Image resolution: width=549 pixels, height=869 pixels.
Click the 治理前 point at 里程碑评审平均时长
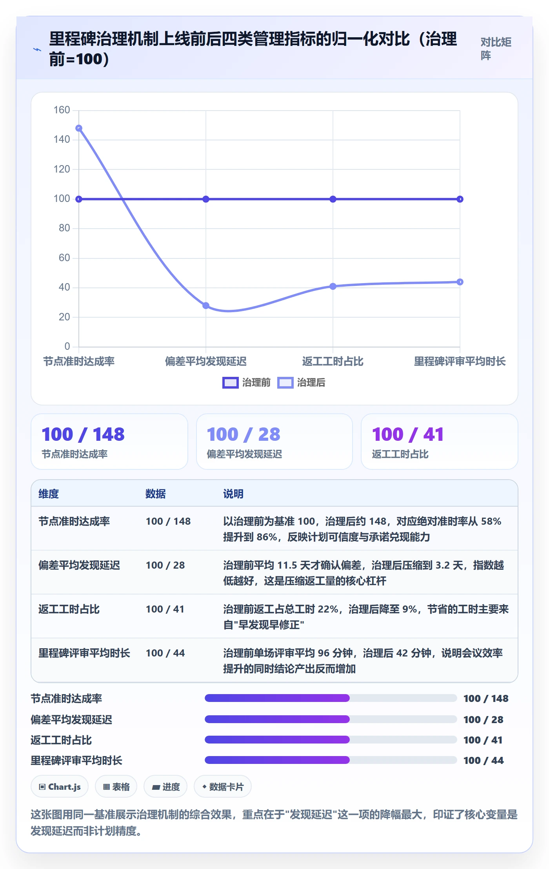tap(460, 199)
